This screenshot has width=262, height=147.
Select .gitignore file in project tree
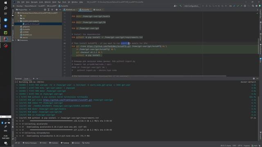[26, 27]
